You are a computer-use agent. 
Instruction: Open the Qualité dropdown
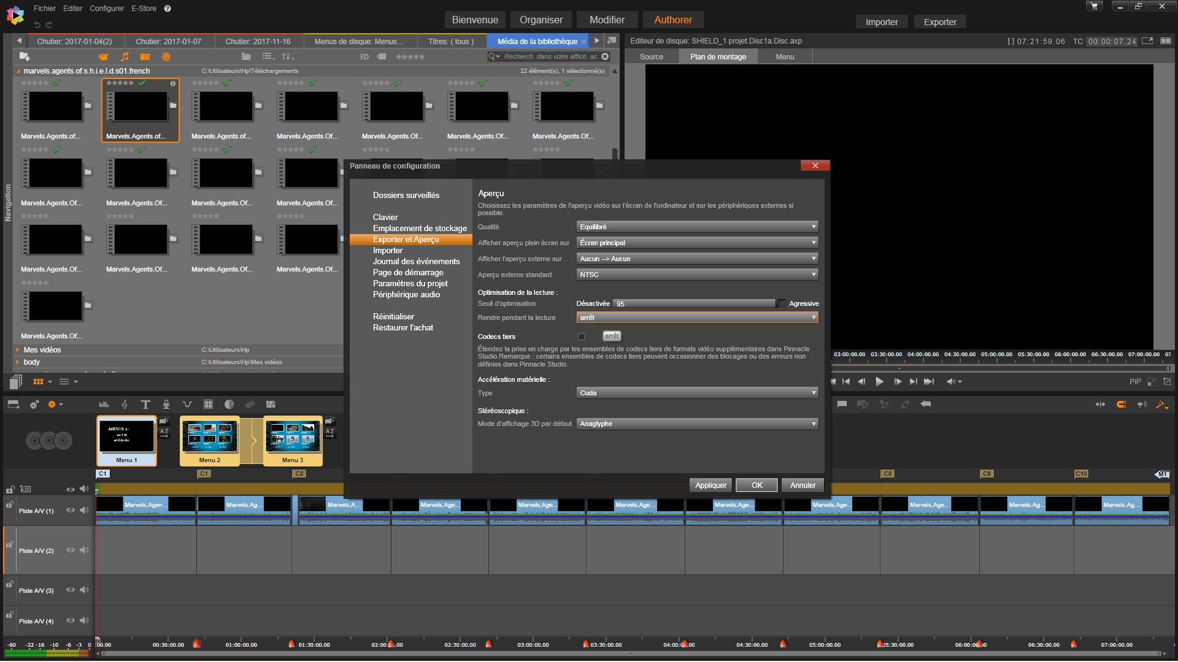[x=697, y=227]
